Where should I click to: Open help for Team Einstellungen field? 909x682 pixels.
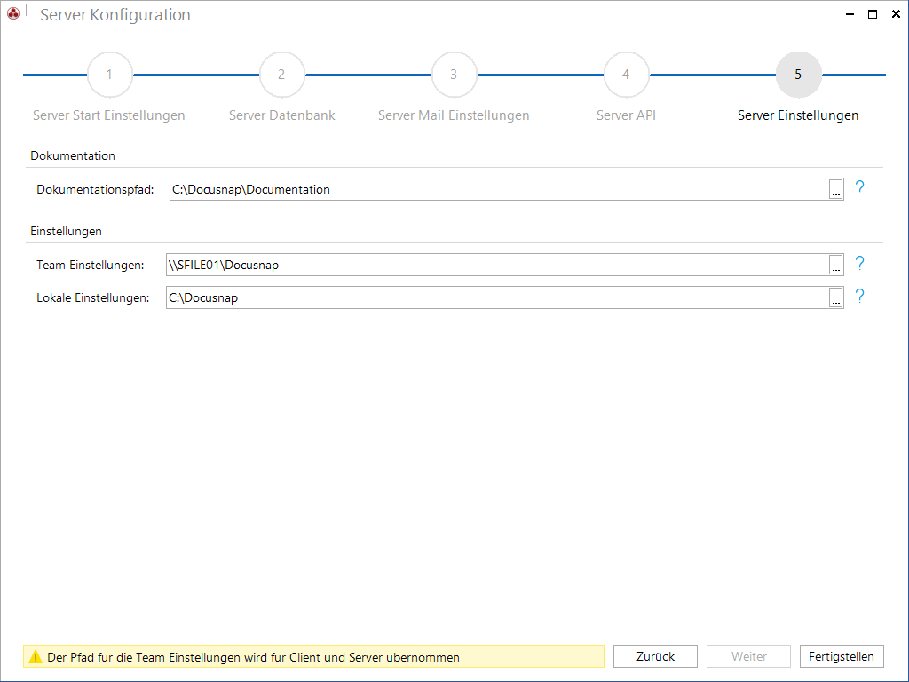pyautogui.click(x=859, y=263)
